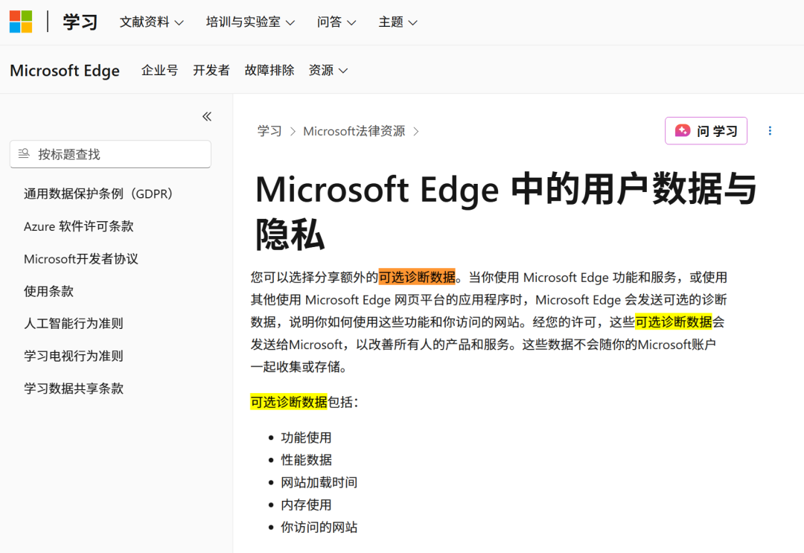804x553 pixels.
Task: Expand the 主题 dropdown menu
Action: (x=398, y=22)
